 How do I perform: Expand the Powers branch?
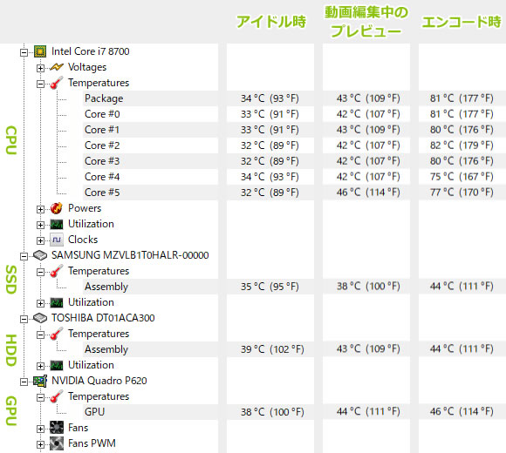(40, 209)
